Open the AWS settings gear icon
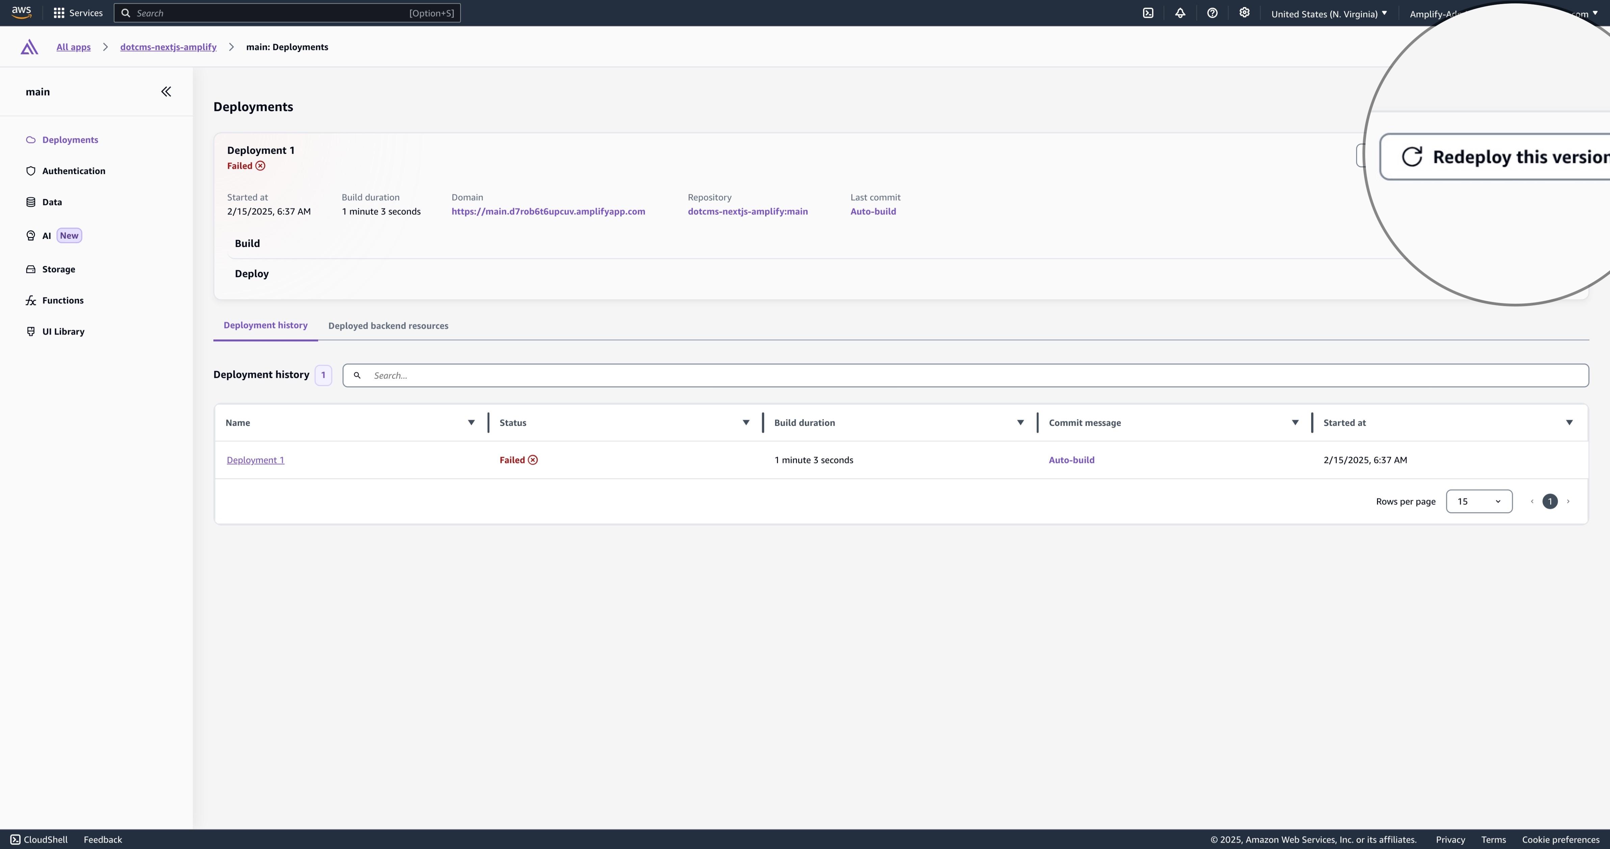The width and height of the screenshot is (1610, 849). [1244, 12]
